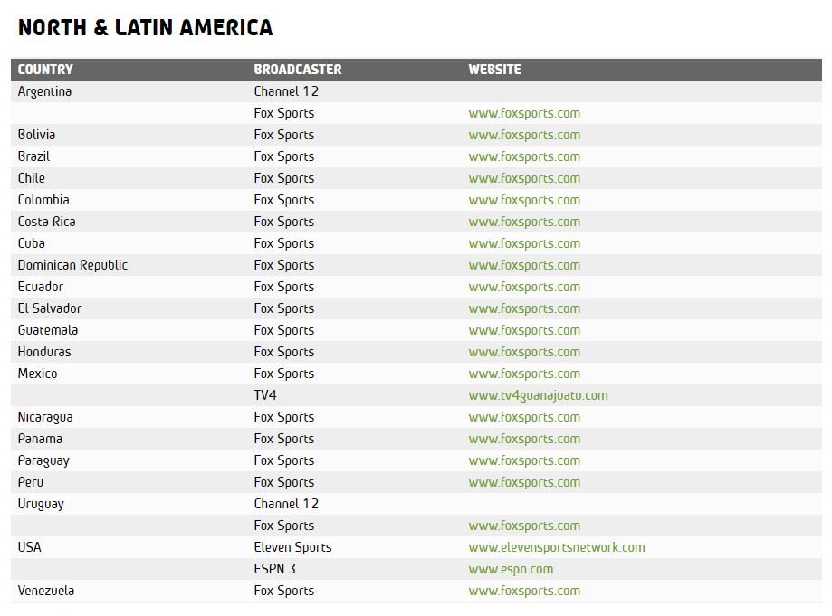Image resolution: width=832 pixels, height=616 pixels.
Task: Select the Panama country cell
Action: tap(40, 439)
